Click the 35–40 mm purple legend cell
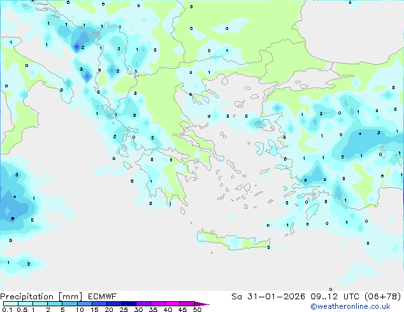The image size is (404, 312). pos(158,304)
